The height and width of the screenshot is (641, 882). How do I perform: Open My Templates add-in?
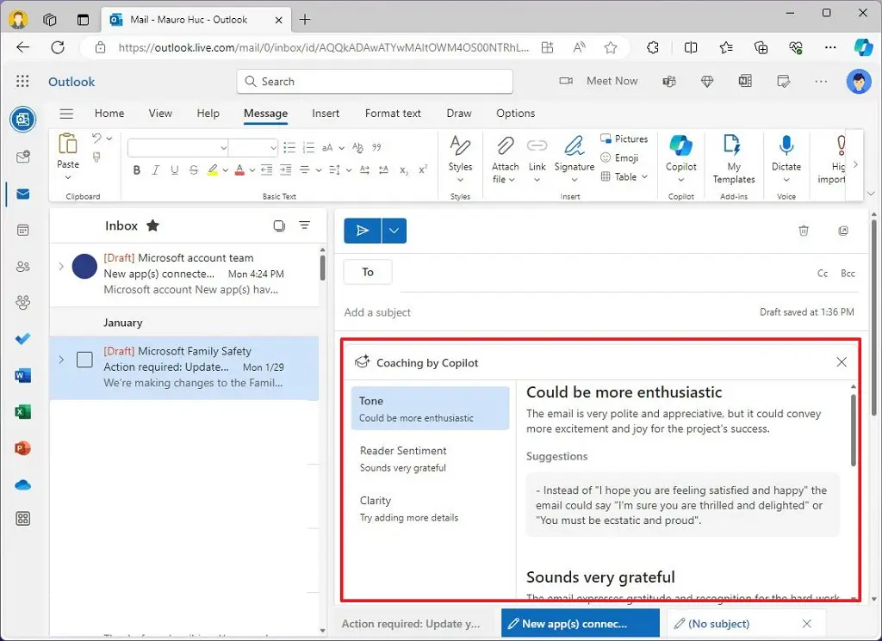coord(733,159)
